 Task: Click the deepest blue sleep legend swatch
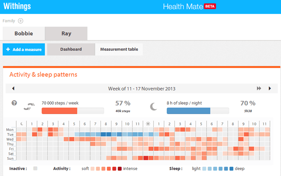[x=231, y=169]
